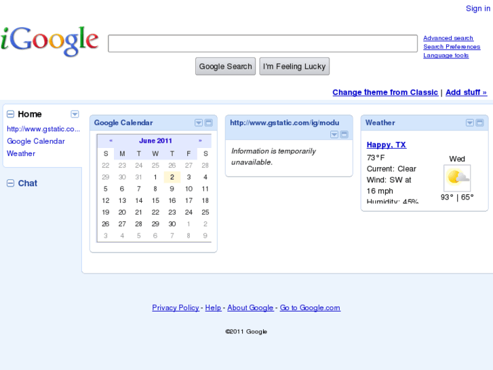Select June 24 in calendar
Image resolution: width=493 pixels, height=370 pixels.
[189, 212]
